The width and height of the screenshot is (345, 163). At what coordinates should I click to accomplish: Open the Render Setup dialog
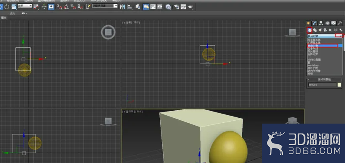click(176, 7)
